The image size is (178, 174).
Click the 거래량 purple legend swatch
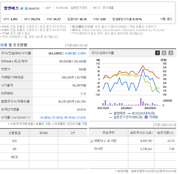pyautogui.click(x=146, y=117)
